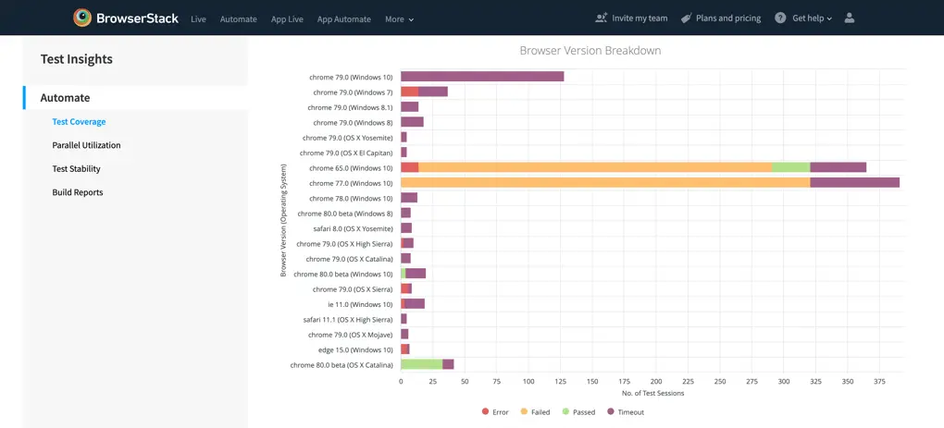Image resolution: width=944 pixels, height=428 pixels.
Task: Click the Browser Version Breakdown chart title
Action: 590,51
